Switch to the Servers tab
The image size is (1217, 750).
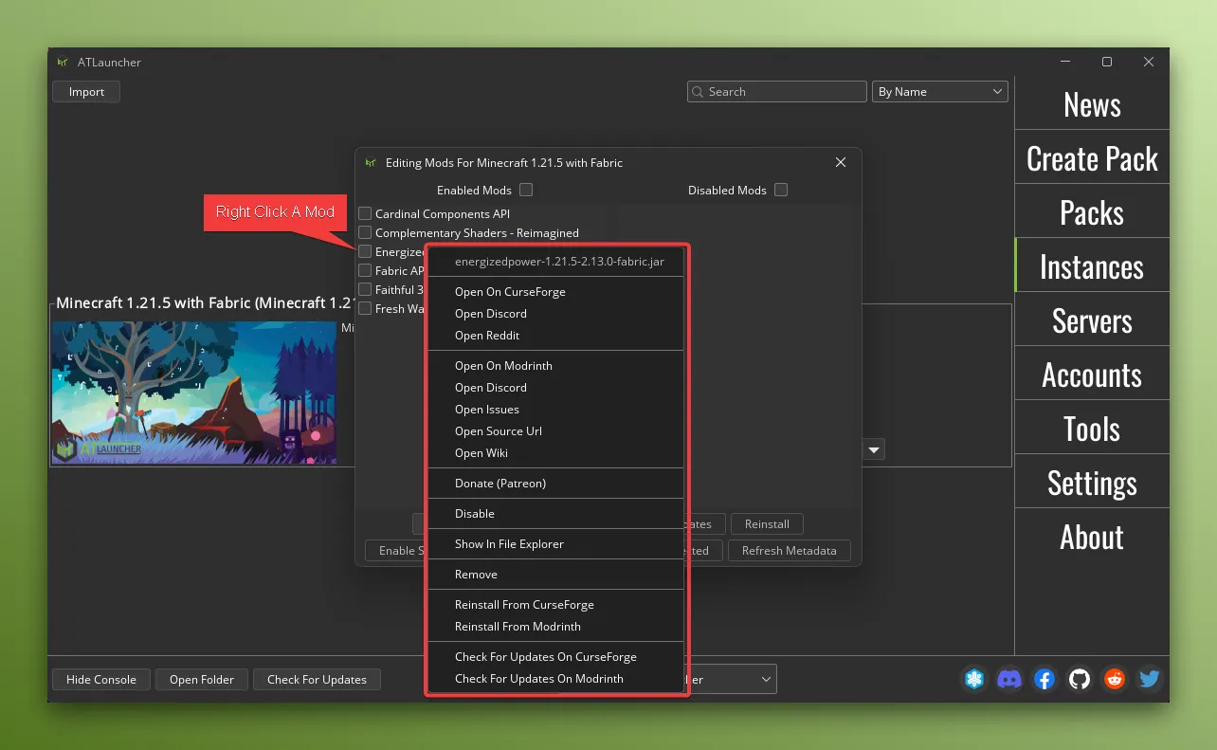click(x=1092, y=320)
